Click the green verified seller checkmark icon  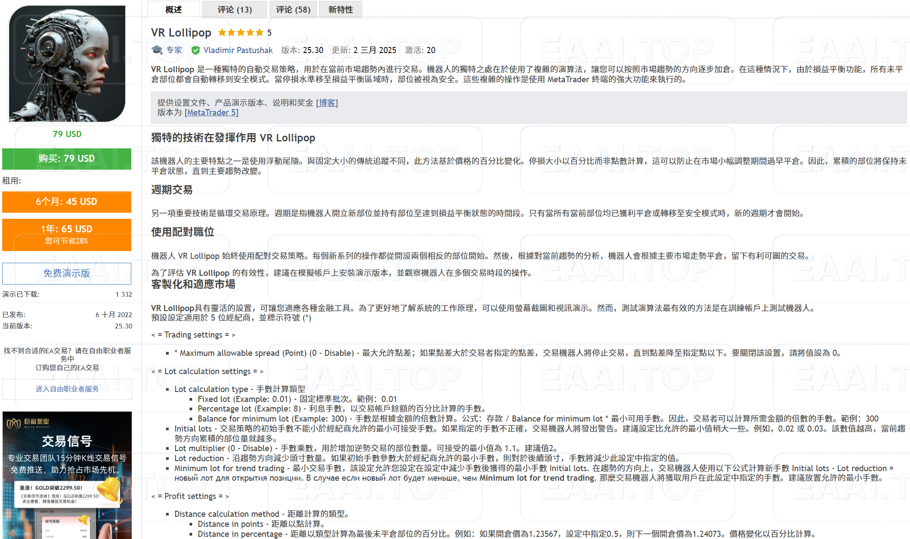(x=196, y=50)
